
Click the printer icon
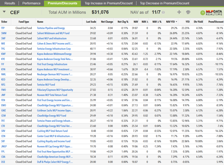coord(188,12)
